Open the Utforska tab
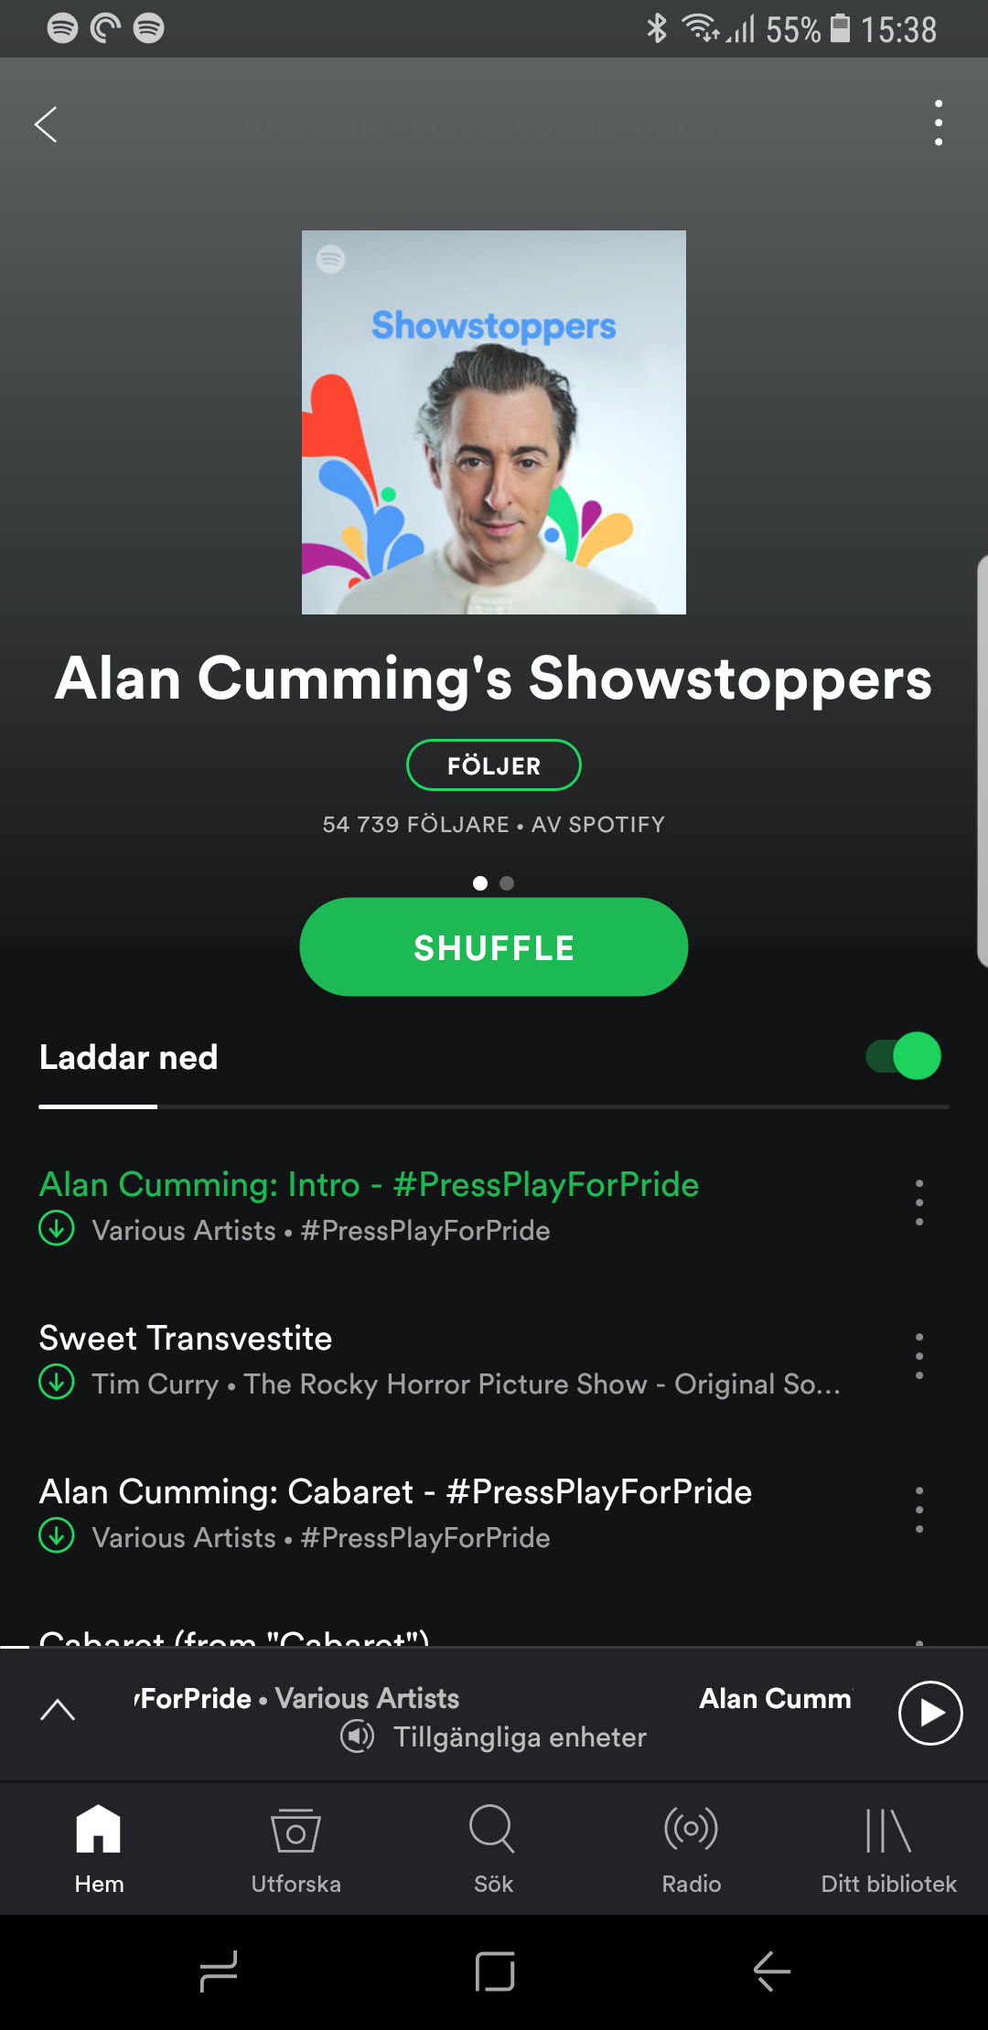This screenshot has height=2030, width=988. pyautogui.click(x=296, y=1849)
